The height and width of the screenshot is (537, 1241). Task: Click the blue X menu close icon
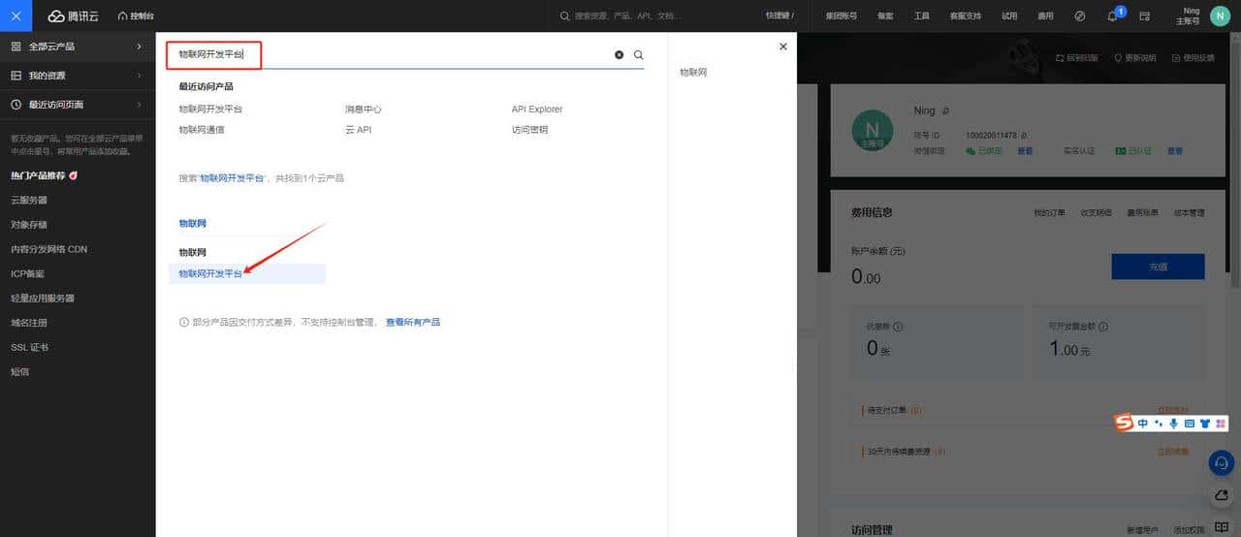[16, 16]
